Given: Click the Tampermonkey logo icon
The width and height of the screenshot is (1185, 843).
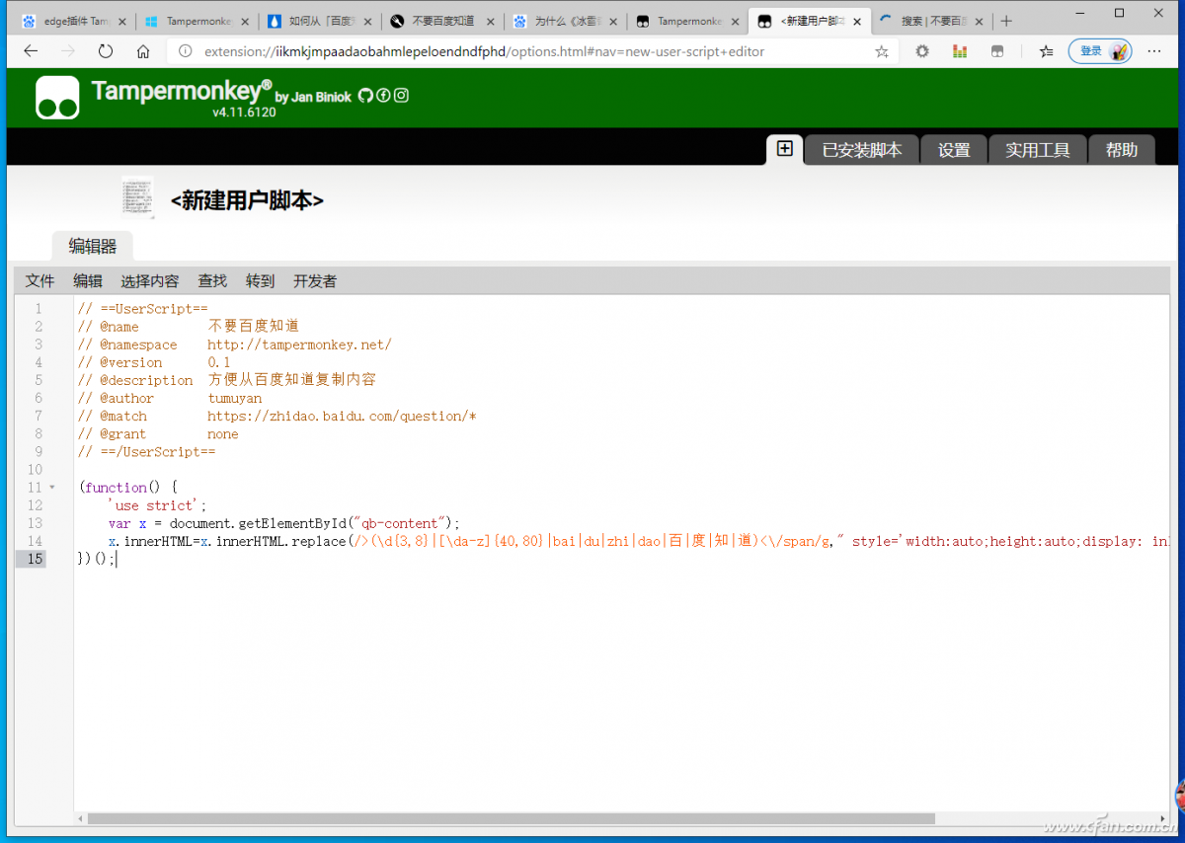Looking at the screenshot, I should [57, 98].
